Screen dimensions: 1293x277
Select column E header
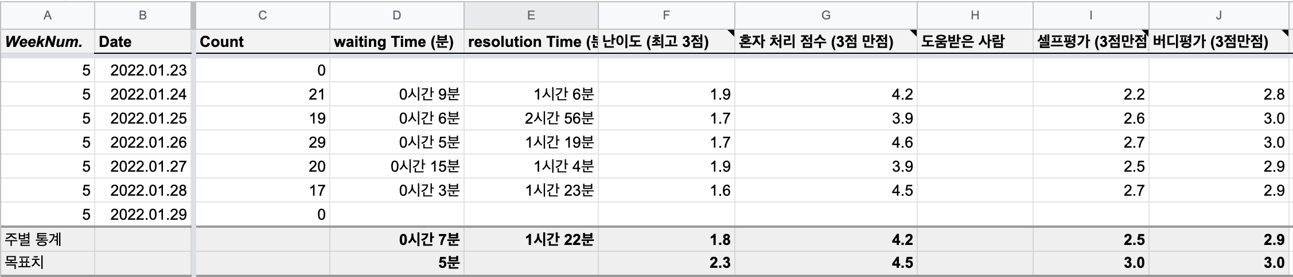(x=531, y=15)
